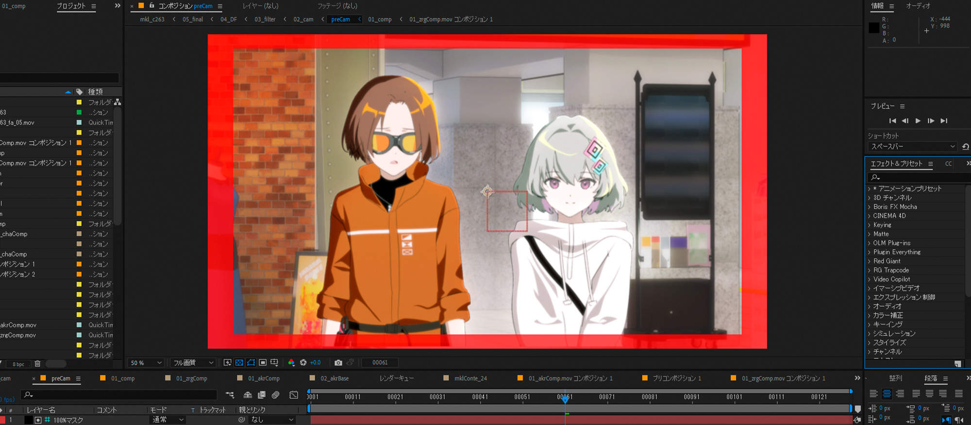Select right-to-left text direction icon
This screenshot has height=425, width=971.
click(959, 420)
